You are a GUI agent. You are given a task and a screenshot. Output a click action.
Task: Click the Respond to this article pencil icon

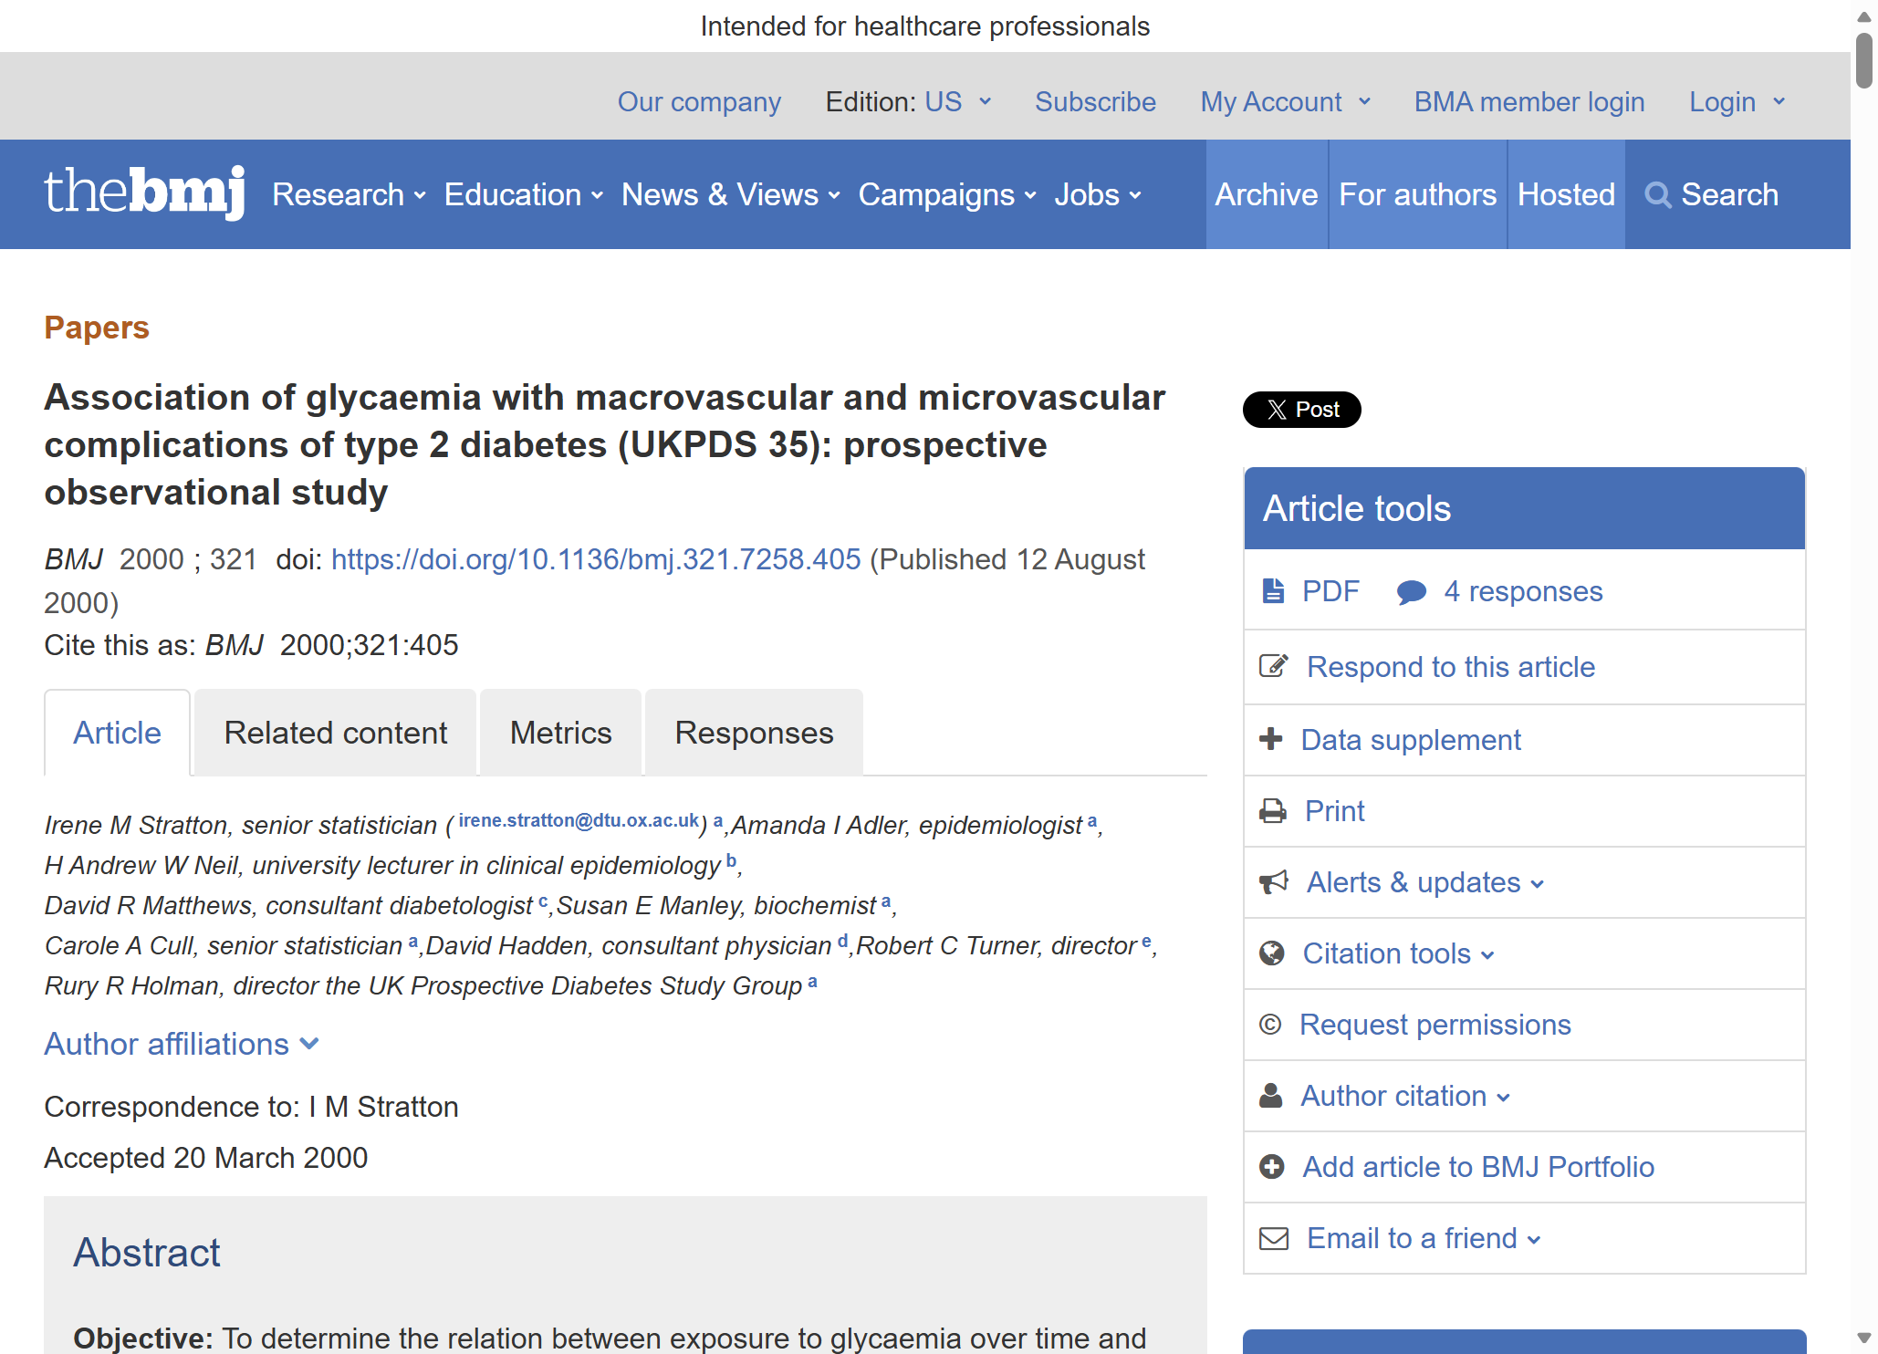[x=1274, y=666]
